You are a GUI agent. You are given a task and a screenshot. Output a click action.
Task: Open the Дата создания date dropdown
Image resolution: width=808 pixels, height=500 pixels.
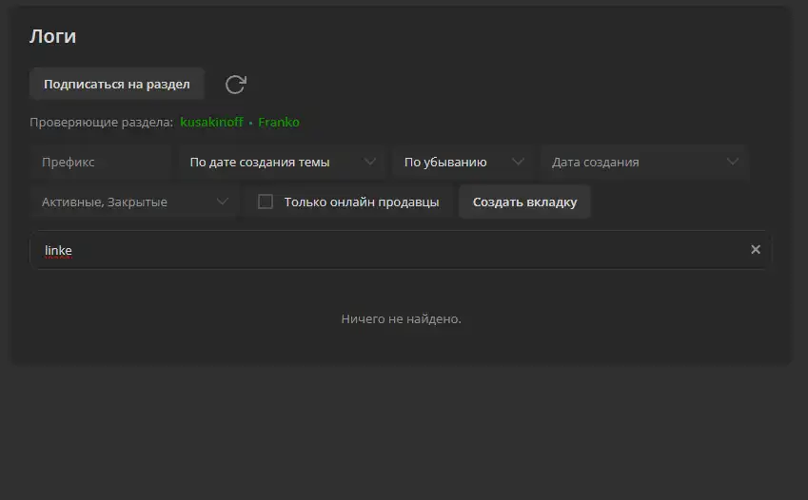point(644,163)
